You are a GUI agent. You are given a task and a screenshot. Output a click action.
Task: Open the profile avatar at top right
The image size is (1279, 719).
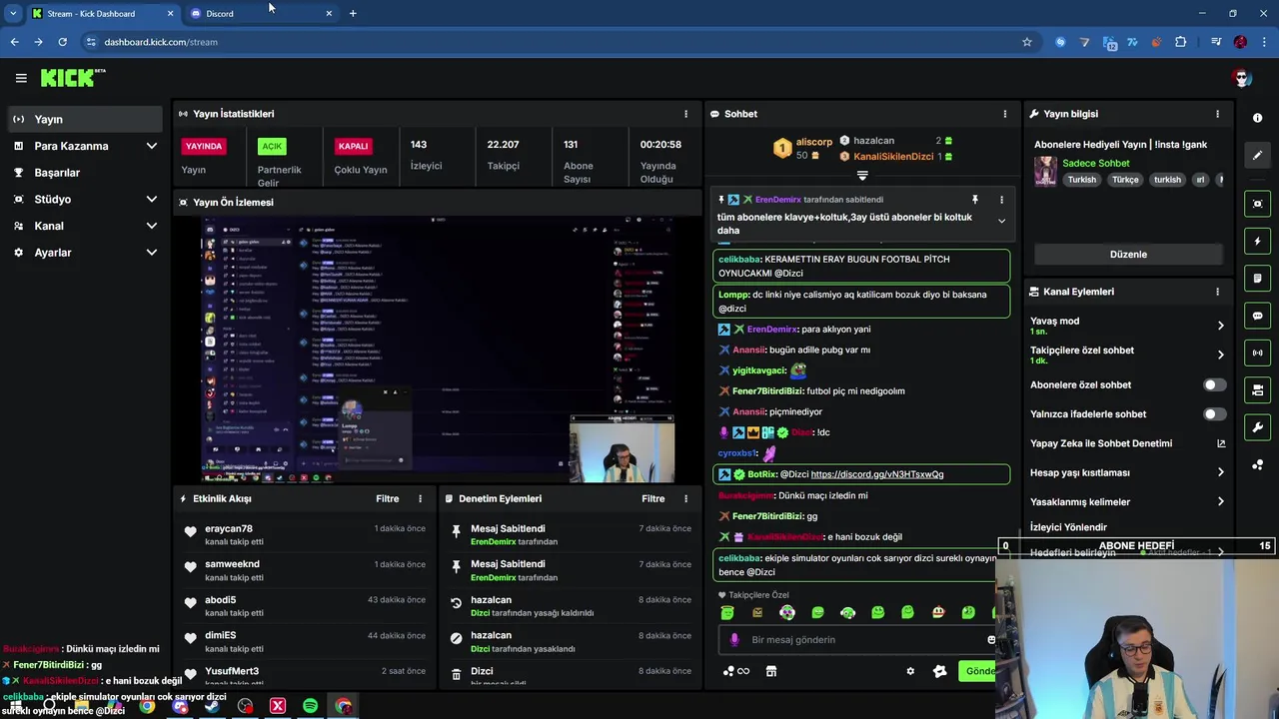click(1242, 78)
